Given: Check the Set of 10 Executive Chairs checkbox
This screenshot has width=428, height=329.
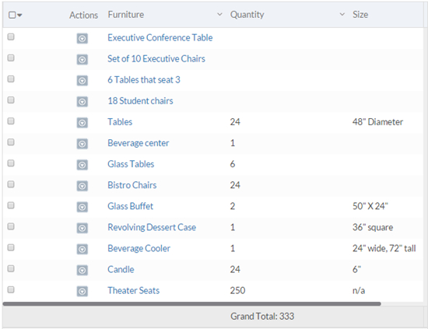Looking at the screenshot, I should click(11, 58).
